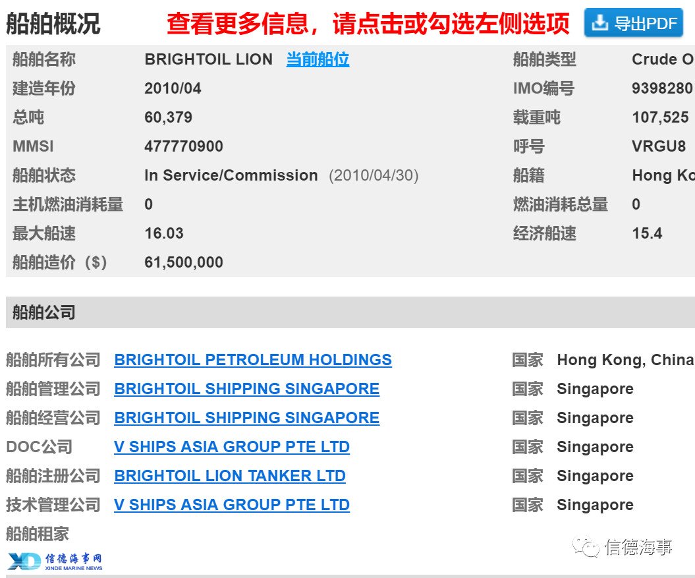The width and height of the screenshot is (695, 578).
Task: Select call sign VRGU8
Action: click(x=659, y=146)
